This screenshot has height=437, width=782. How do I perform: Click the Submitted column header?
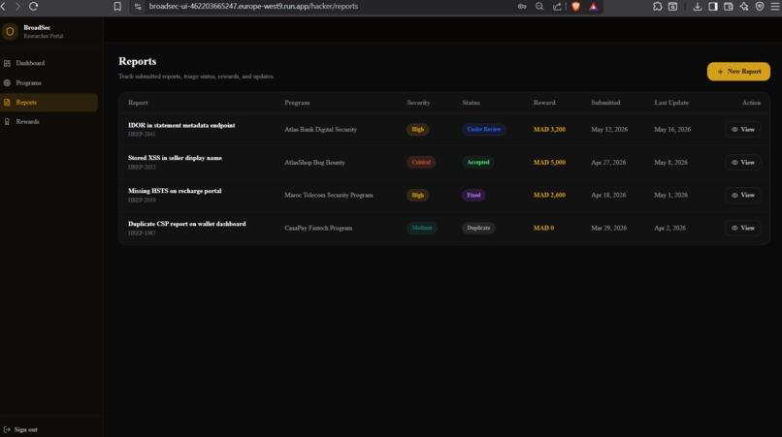[x=605, y=103]
